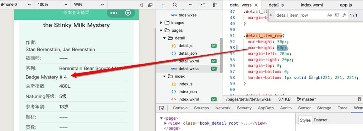Collapse the detail folder
This screenshot has width=363, height=131.
[x=164, y=38]
